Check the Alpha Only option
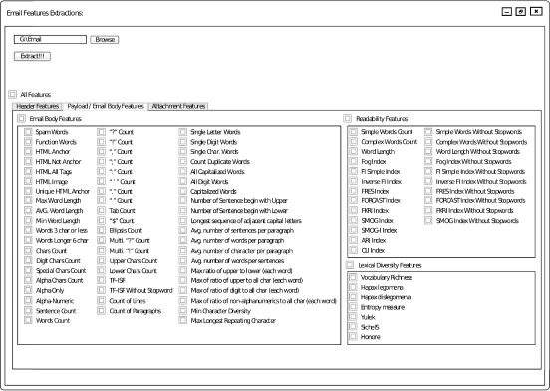Image resolution: width=550 pixels, height=391 pixels. (x=28, y=290)
